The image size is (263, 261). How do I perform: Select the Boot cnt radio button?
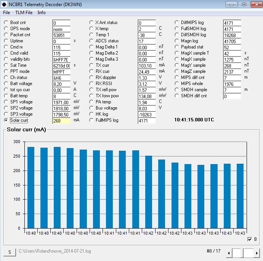click(x=6, y=23)
